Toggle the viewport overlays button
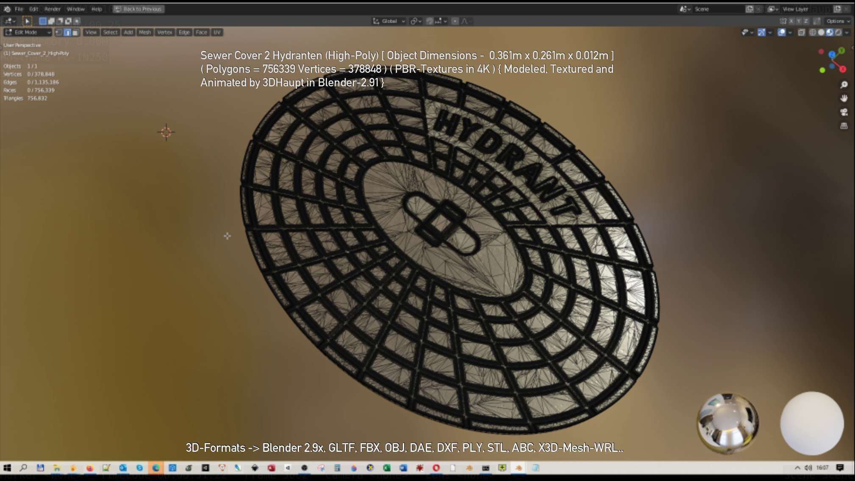This screenshot has width=855, height=481. point(782,32)
